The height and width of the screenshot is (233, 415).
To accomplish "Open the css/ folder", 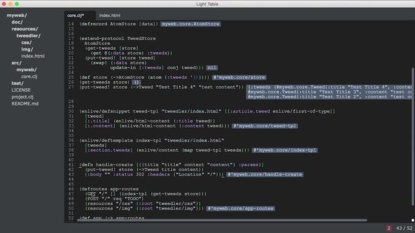I will coord(27,43).
